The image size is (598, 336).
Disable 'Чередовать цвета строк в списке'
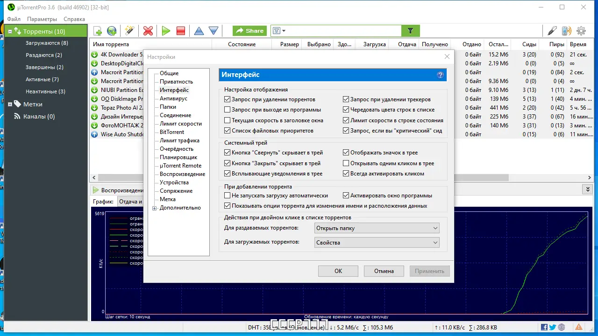click(x=346, y=109)
